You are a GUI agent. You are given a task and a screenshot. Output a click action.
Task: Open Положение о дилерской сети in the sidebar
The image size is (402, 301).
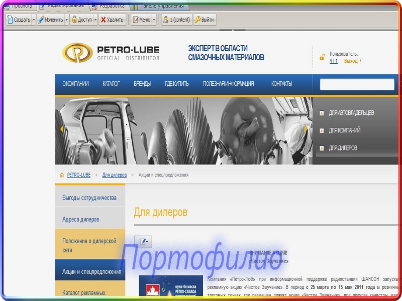tap(90, 244)
